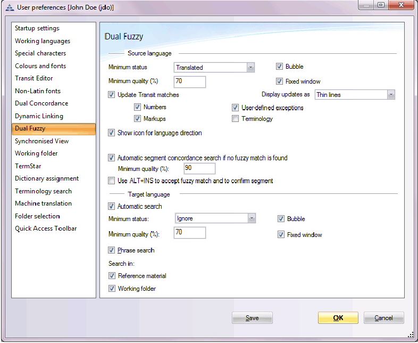Click source Minimum quality field with 70
Image resolution: width=418 pixels, height=343 pixels.
coord(190,81)
